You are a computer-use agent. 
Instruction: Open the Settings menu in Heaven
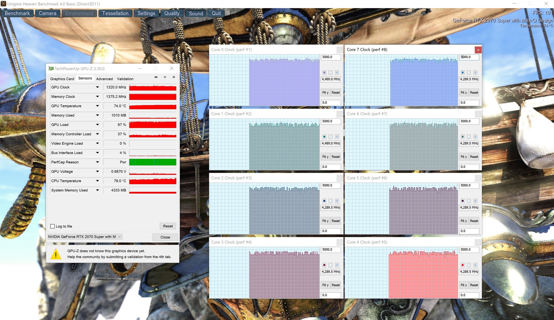coord(146,13)
